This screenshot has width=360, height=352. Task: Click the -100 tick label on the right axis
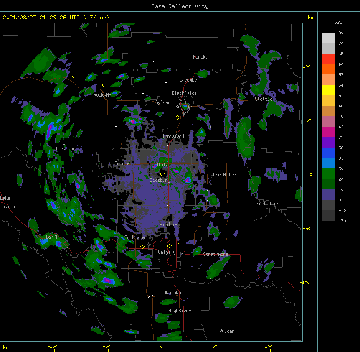tap(305, 282)
